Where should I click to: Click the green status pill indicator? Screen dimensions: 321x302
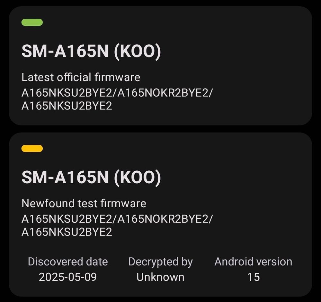click(32, 22)
